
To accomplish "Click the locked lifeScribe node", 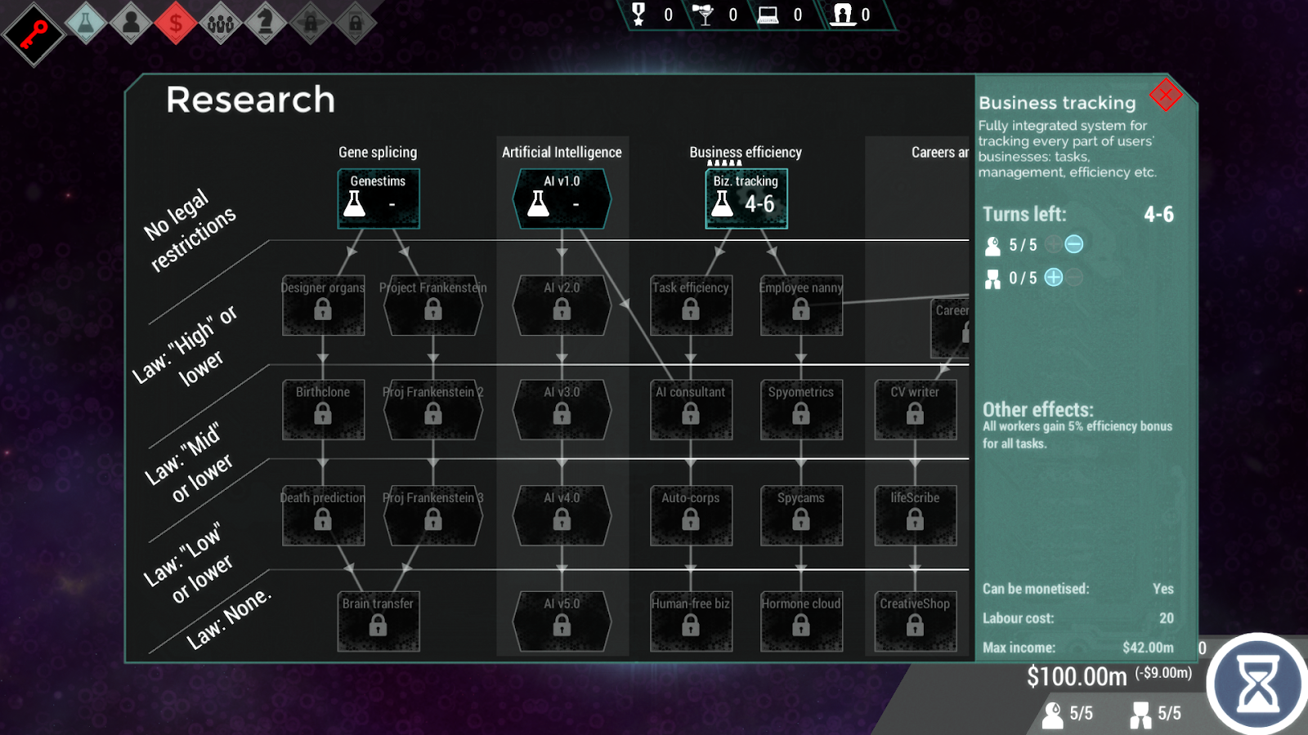I will (915, 515).
